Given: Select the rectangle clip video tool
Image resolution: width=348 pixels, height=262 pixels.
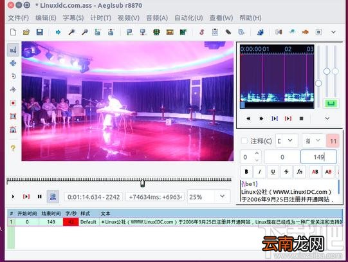Looking at the screenshot, I should tap(13, 116).
